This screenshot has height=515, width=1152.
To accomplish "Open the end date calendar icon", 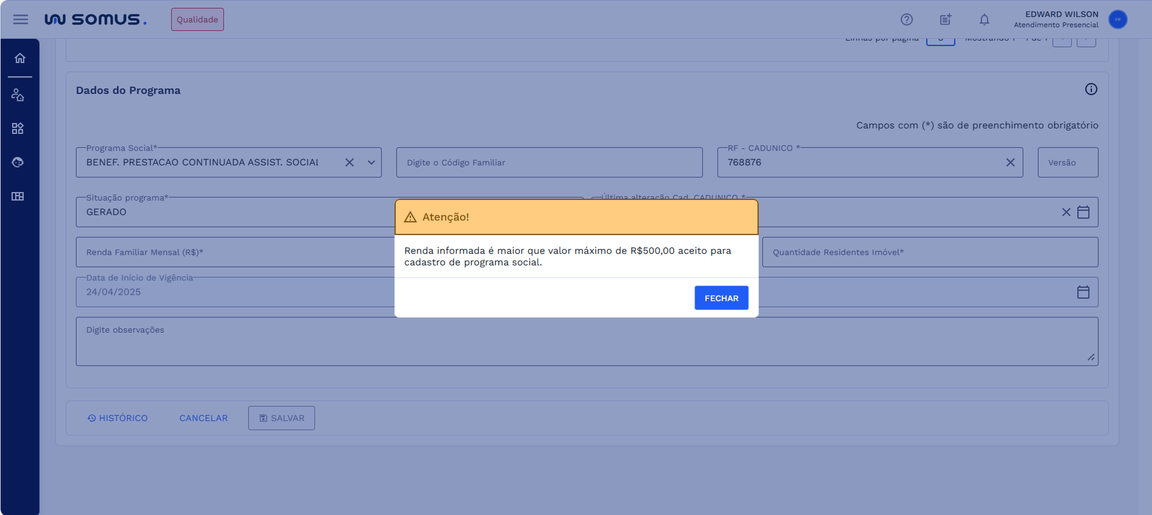I will click(1083, 292).
